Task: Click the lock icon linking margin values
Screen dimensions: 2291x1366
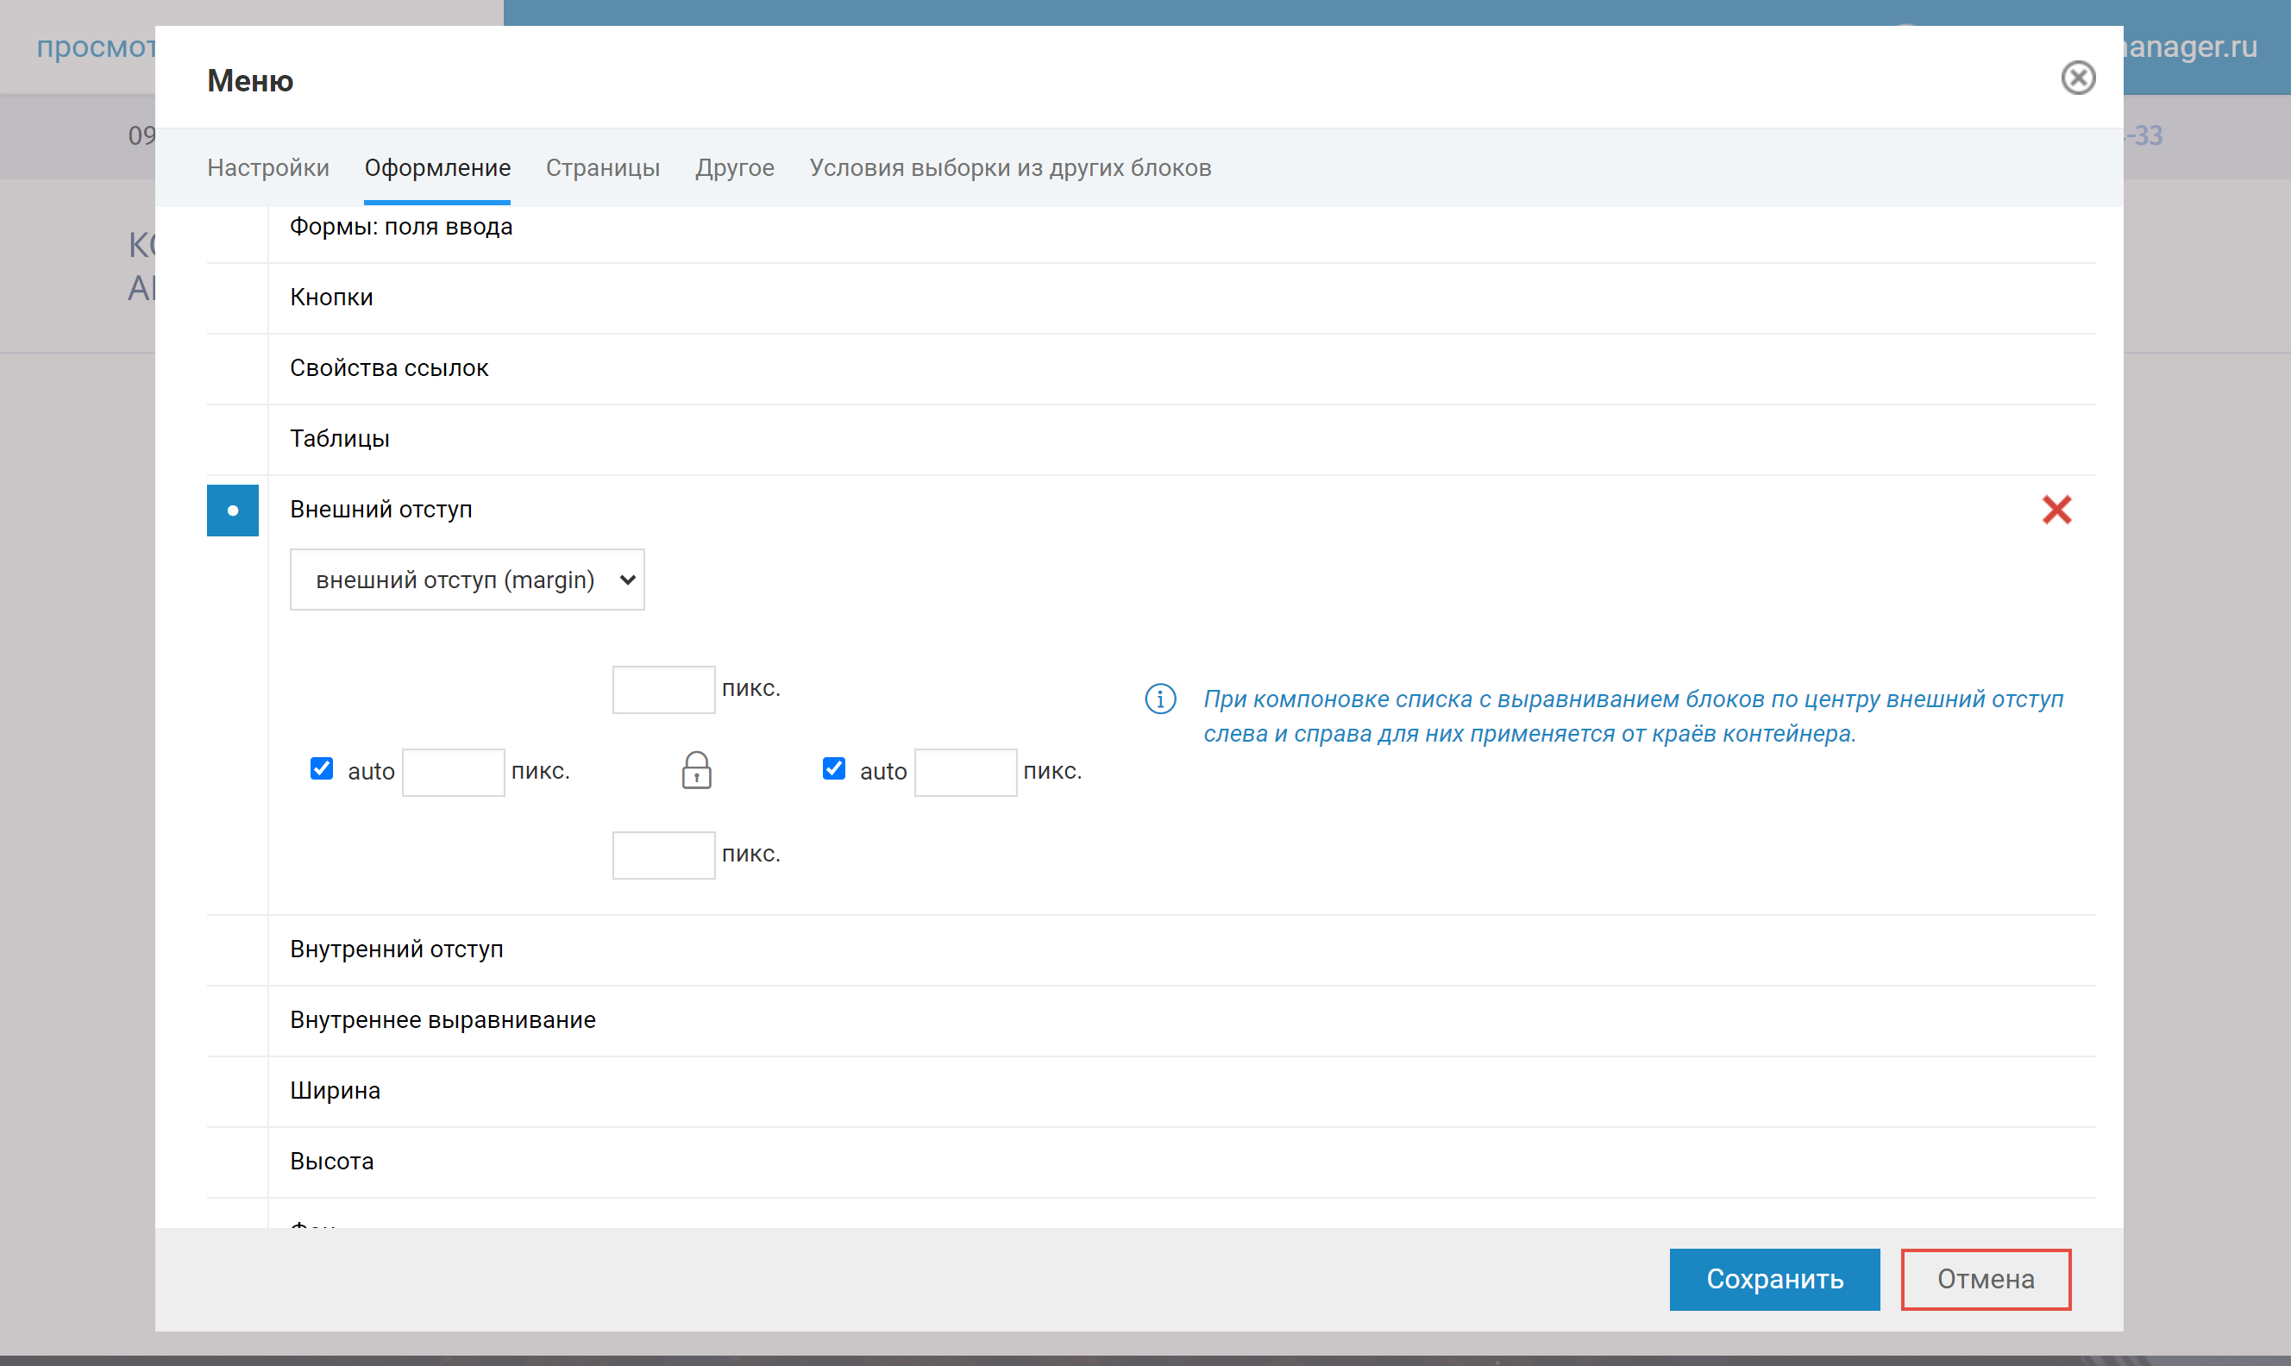Action: coord(696,770)
